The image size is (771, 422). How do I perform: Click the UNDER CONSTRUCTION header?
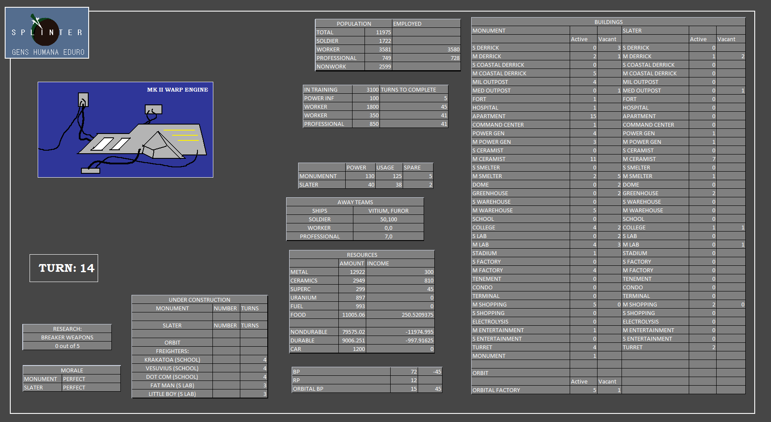199,300
